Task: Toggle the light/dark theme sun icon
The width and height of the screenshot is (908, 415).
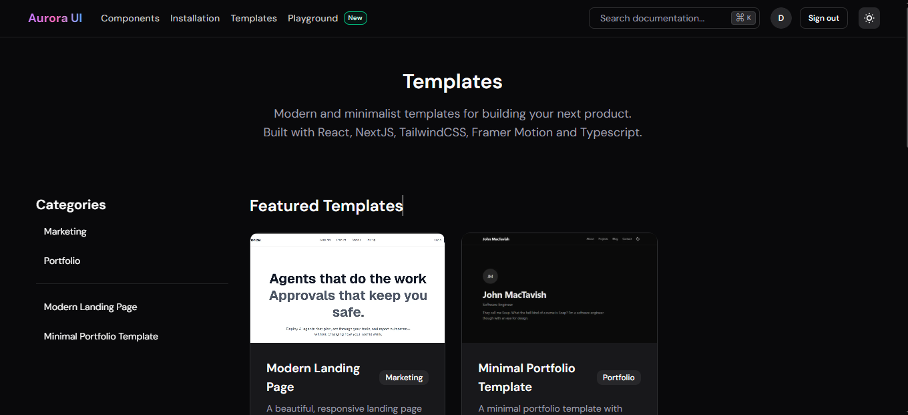Action: 869,18
